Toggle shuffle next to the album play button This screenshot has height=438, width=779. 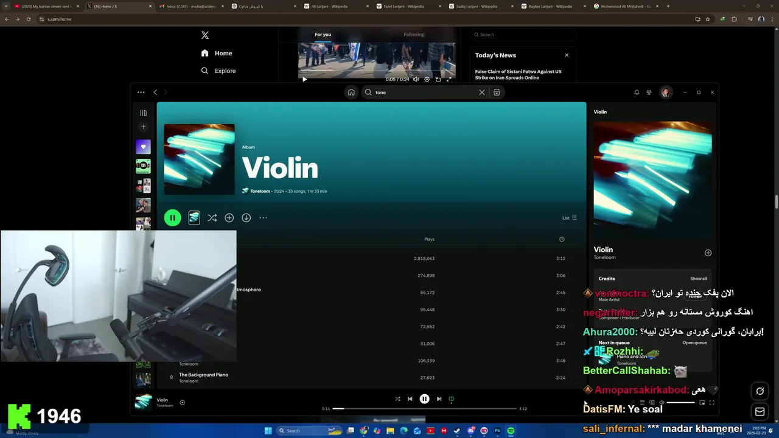212,218
